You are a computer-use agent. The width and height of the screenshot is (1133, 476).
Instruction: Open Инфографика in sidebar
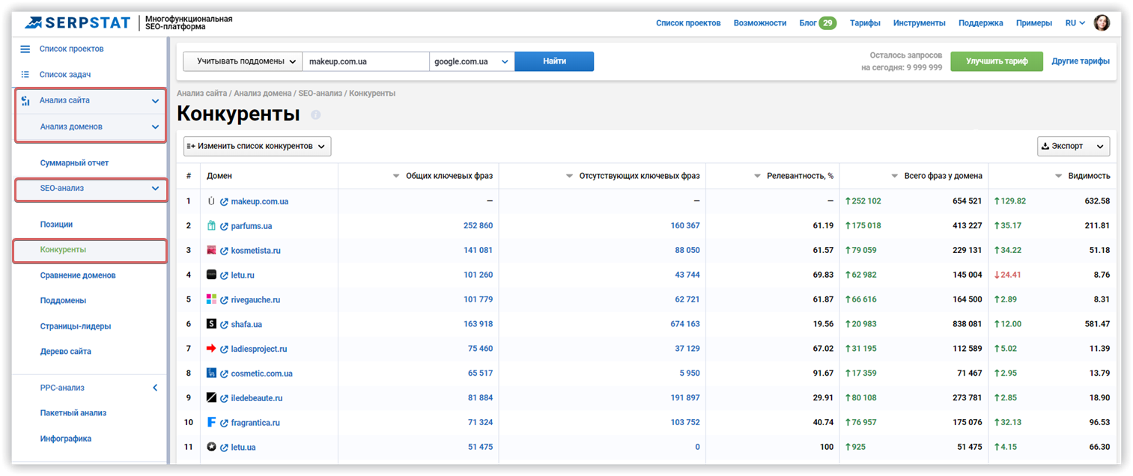tap(66, 439)
